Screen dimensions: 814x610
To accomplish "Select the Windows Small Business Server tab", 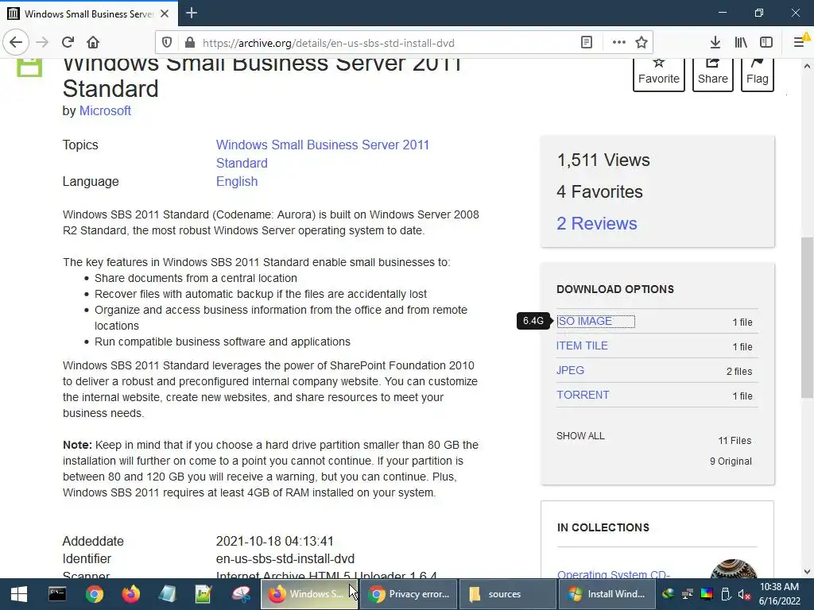I will [89, 14].
